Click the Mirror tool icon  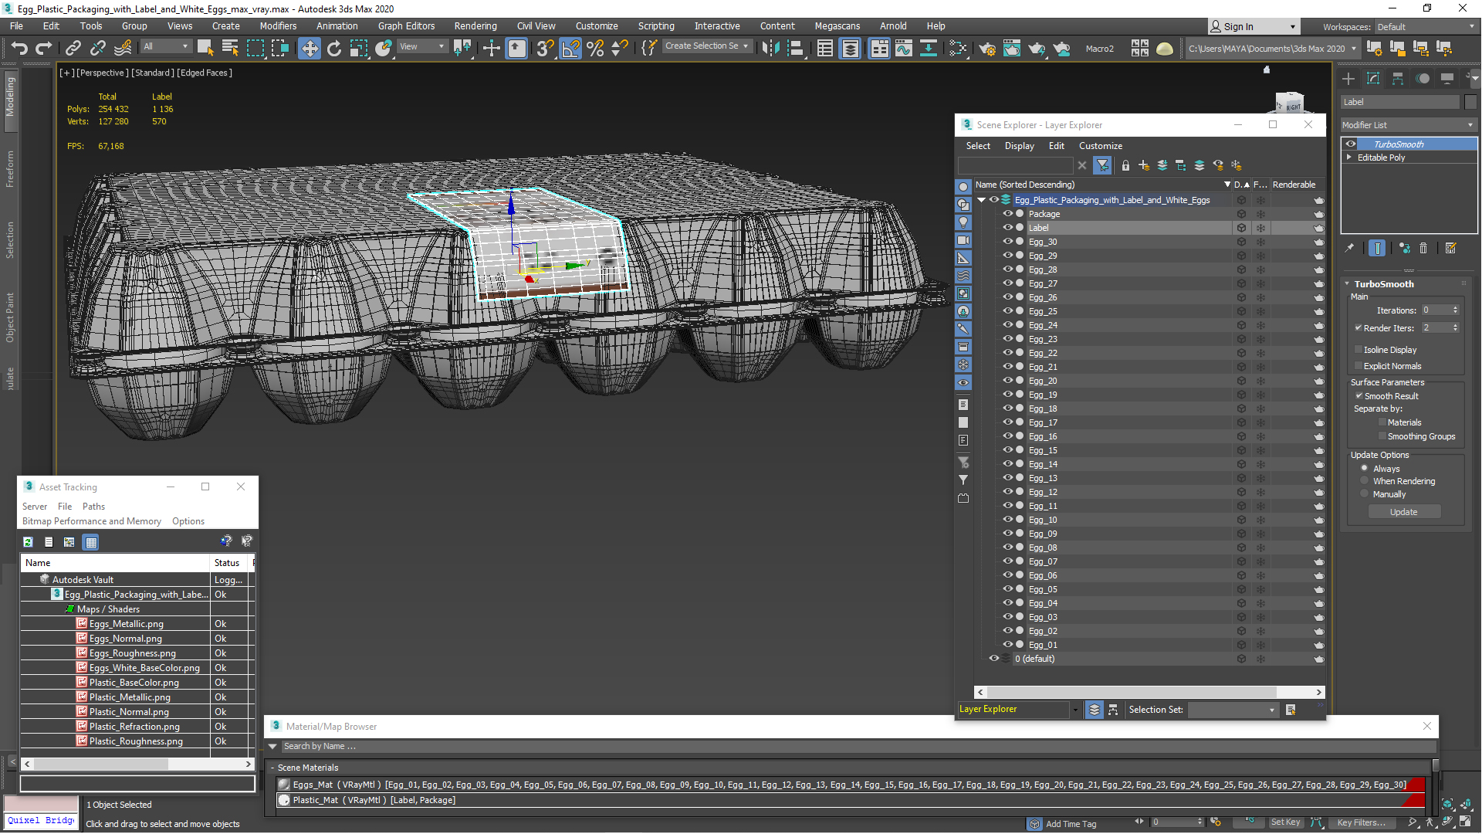(770, 49)
